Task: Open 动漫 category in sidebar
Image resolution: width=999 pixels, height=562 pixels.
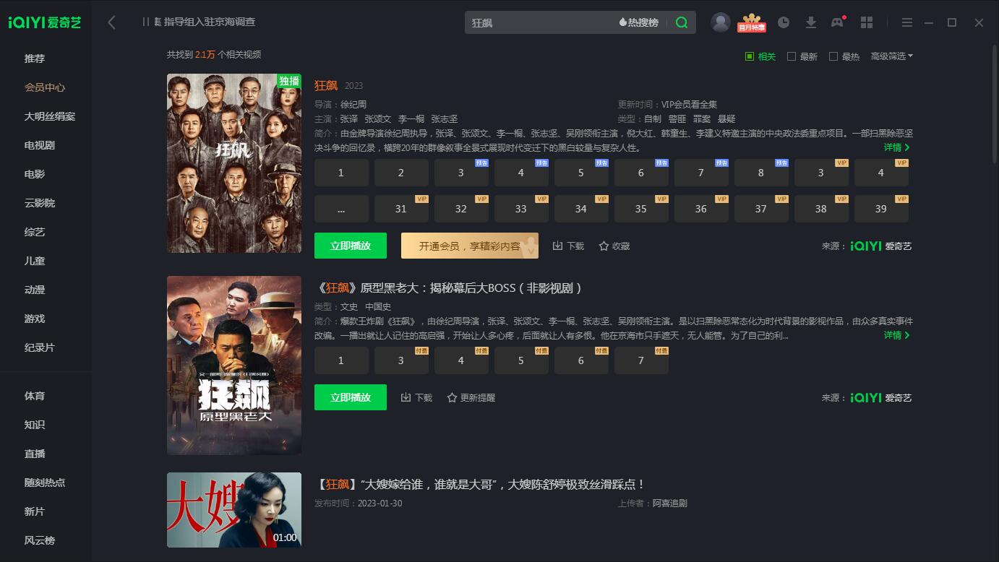Action: (35, 290)
